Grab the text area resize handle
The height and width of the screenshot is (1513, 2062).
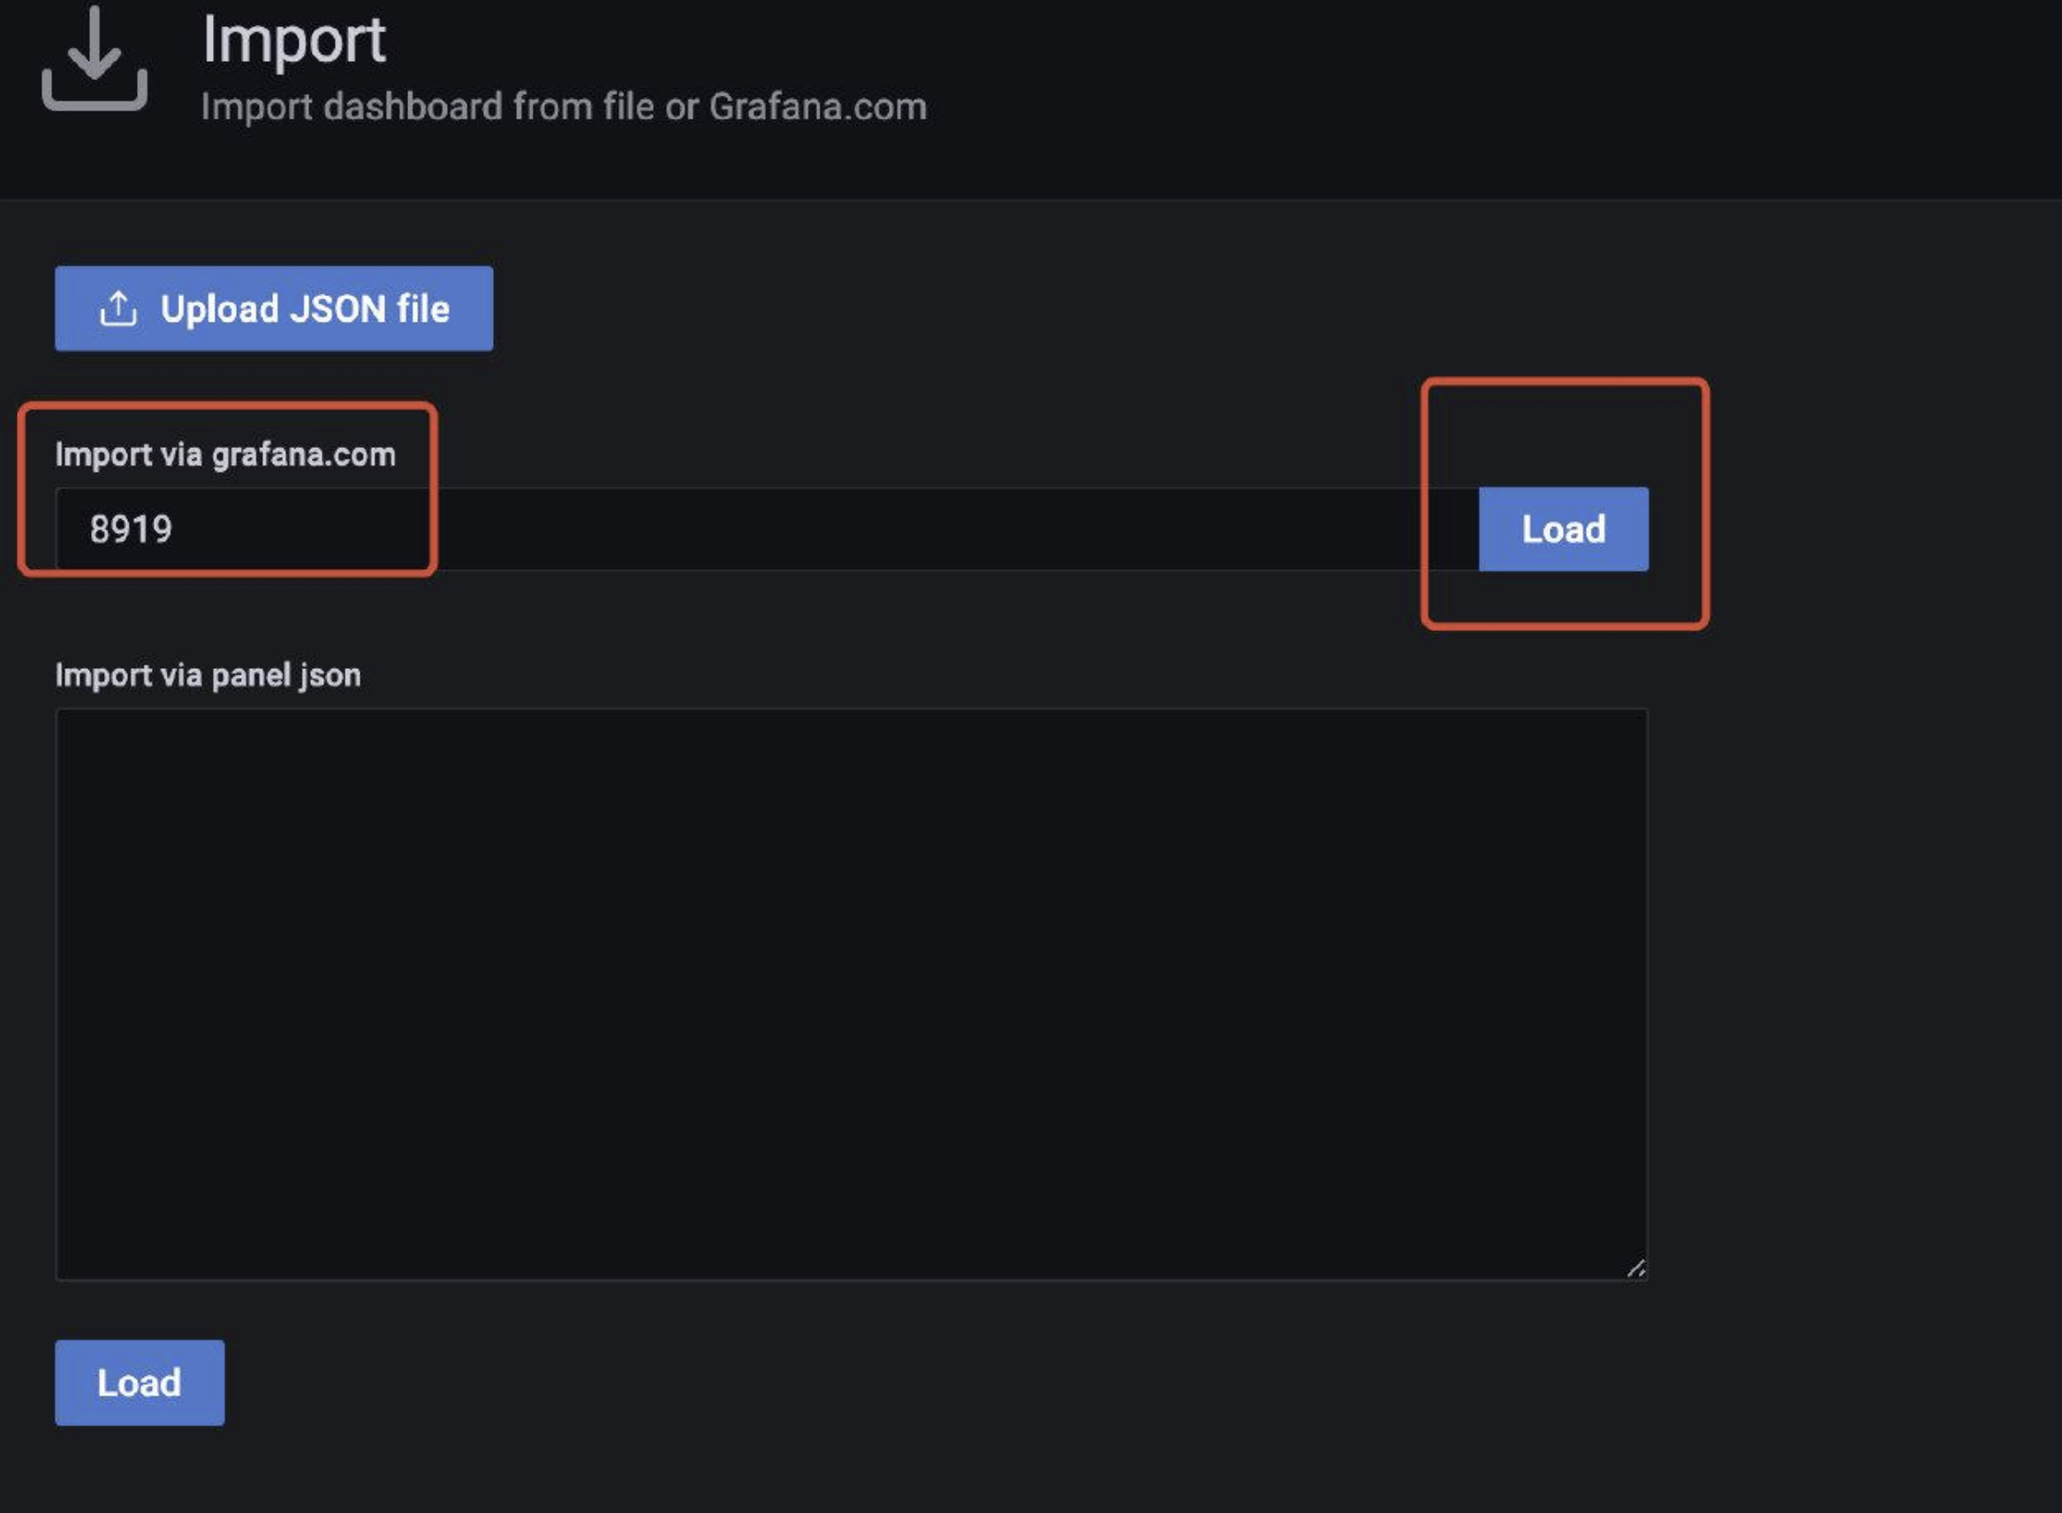click(1636, 1268)
